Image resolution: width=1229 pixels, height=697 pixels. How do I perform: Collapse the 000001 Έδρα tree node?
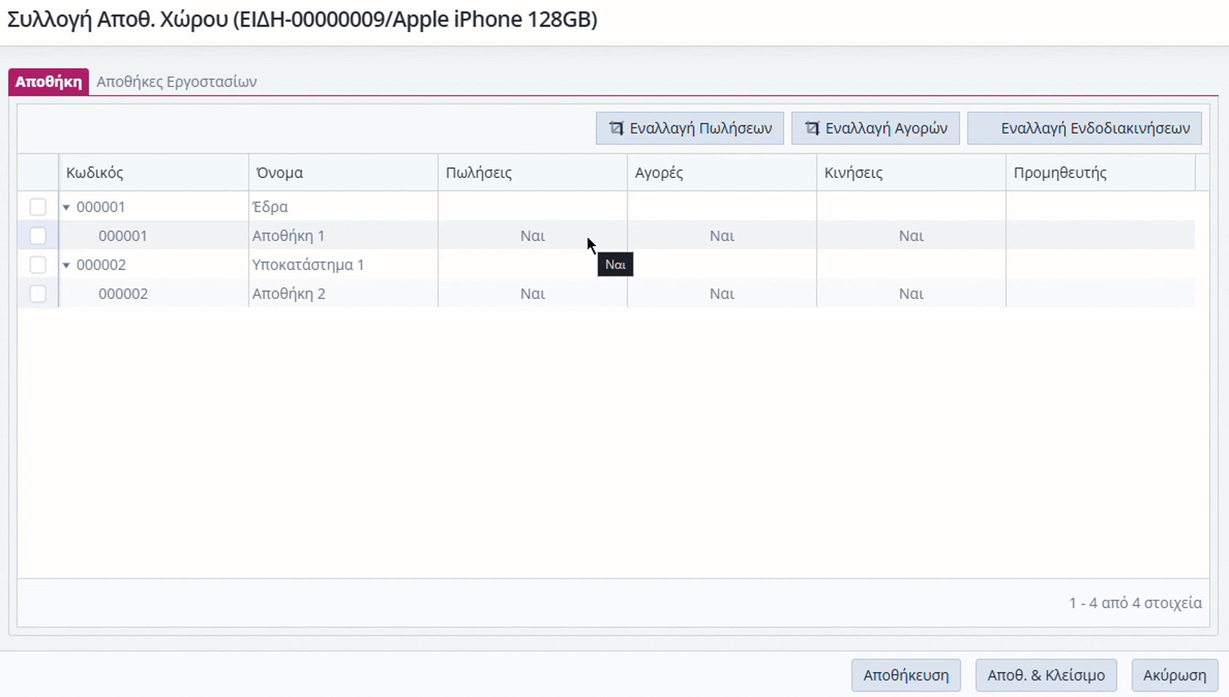pos(66,207)
